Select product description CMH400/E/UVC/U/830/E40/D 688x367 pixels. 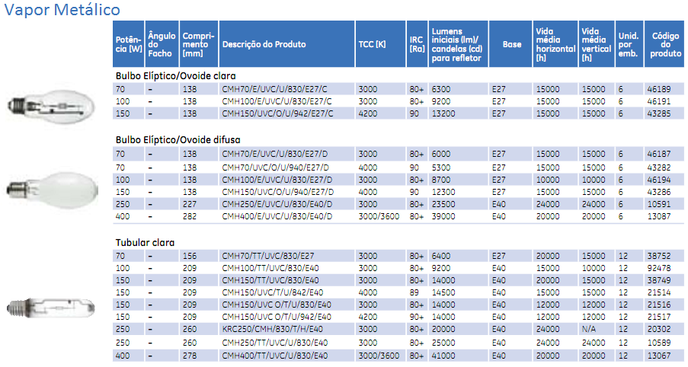(277, 216)
